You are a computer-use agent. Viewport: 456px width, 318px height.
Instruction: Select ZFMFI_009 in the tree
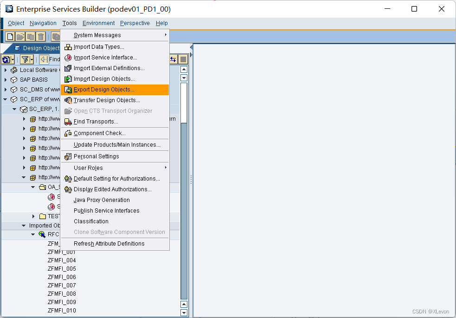pos(62,302)
